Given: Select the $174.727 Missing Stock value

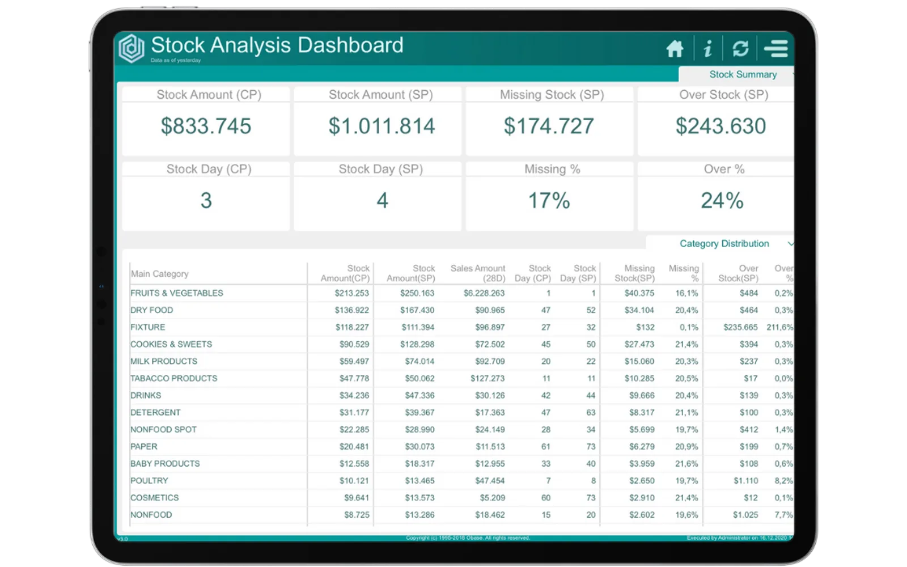Looking at the screenshot, I should 549,126.
